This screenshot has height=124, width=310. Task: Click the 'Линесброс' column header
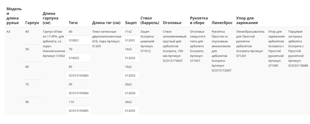pyautogui.click(x=222, y=23)
